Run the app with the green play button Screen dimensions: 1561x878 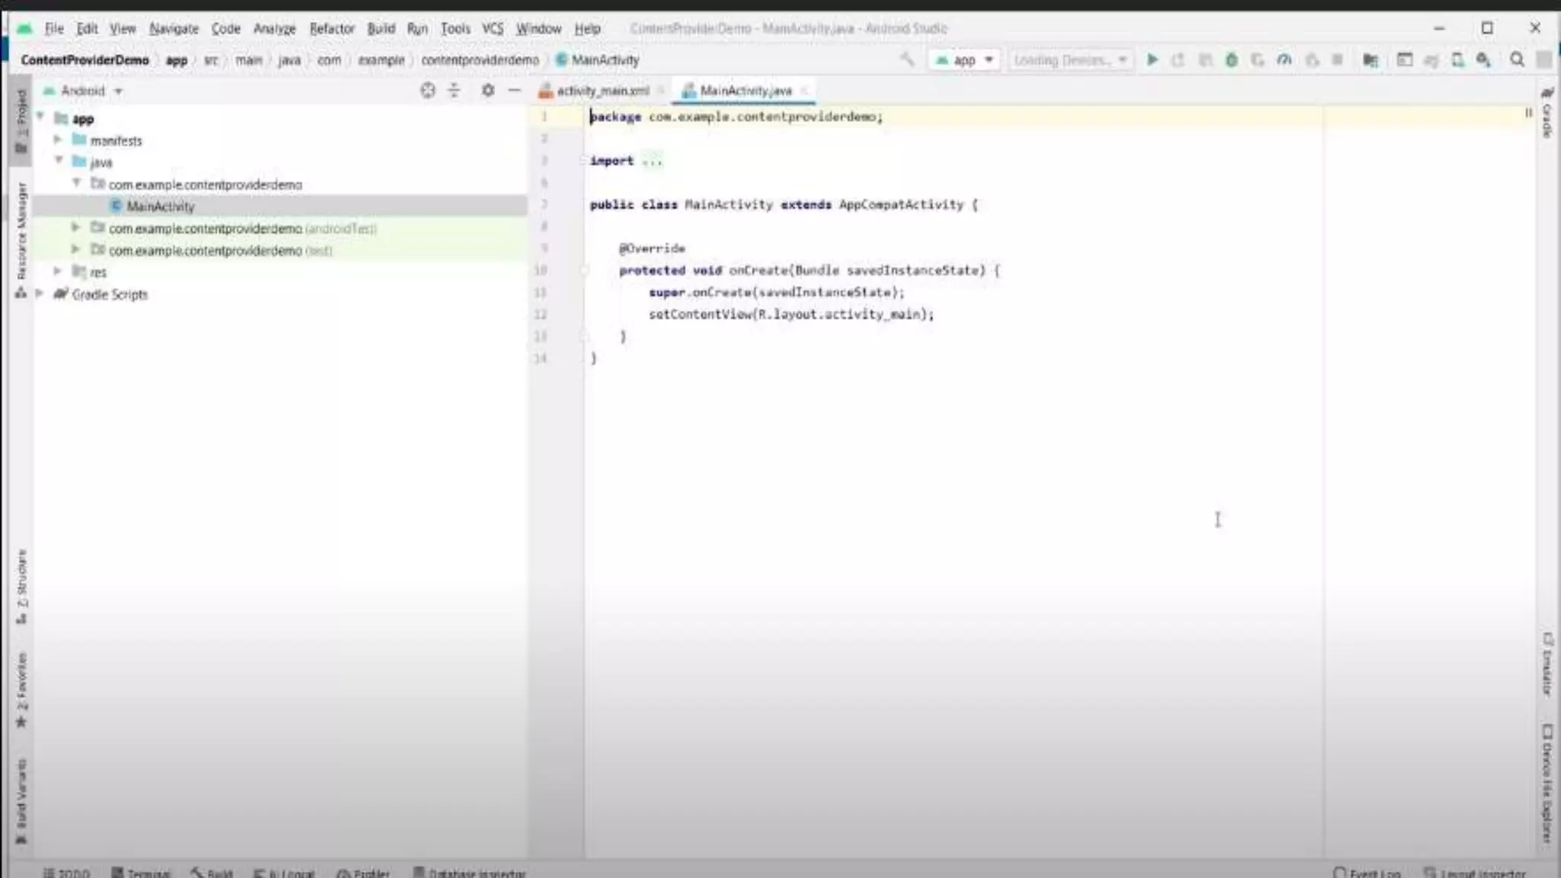tap(1152, 59)
